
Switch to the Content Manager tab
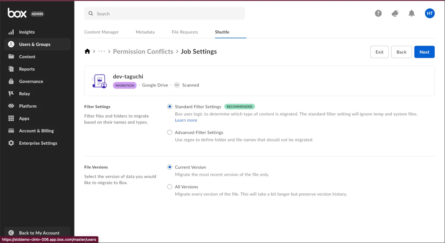102,32
